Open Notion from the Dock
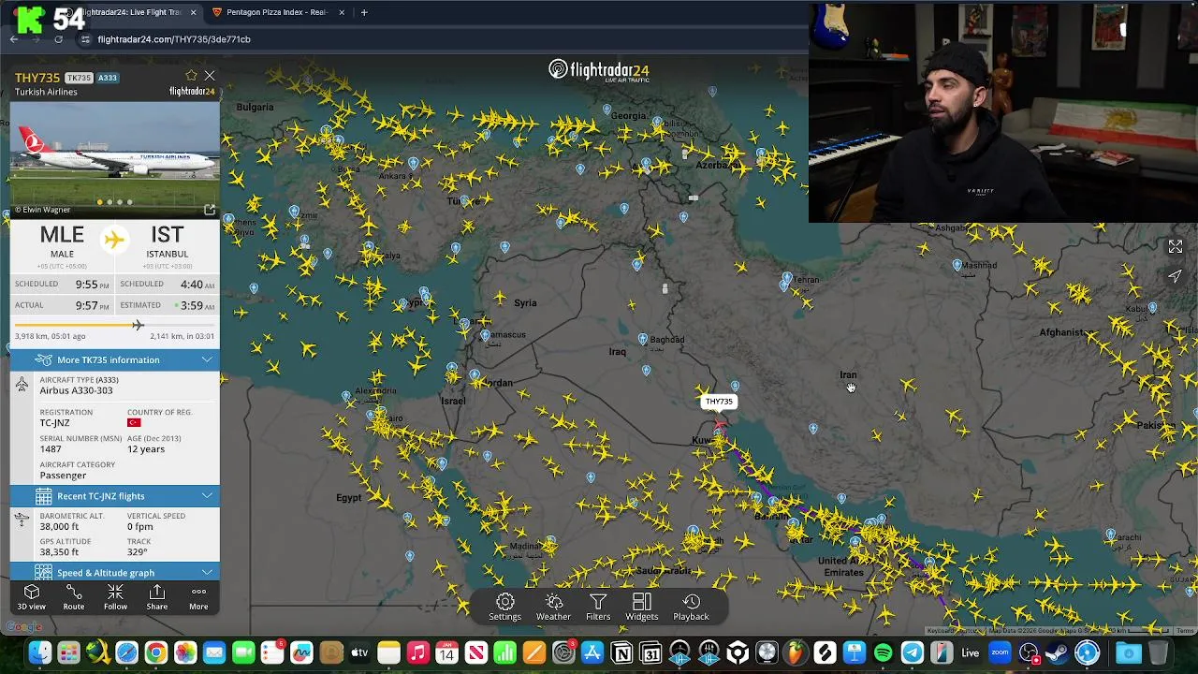The height and width of the screenshot is (674, 1198). pos(621,652)
